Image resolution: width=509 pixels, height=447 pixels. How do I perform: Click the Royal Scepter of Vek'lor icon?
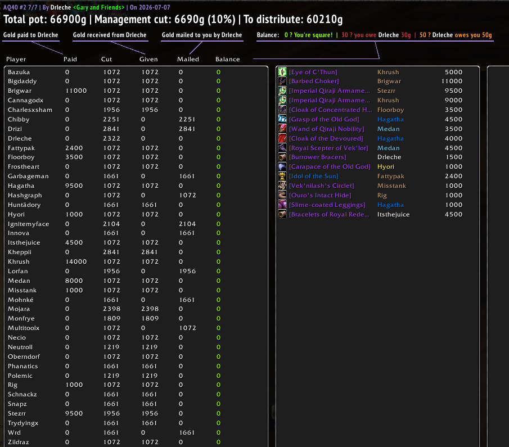click(x=282, y=148)
